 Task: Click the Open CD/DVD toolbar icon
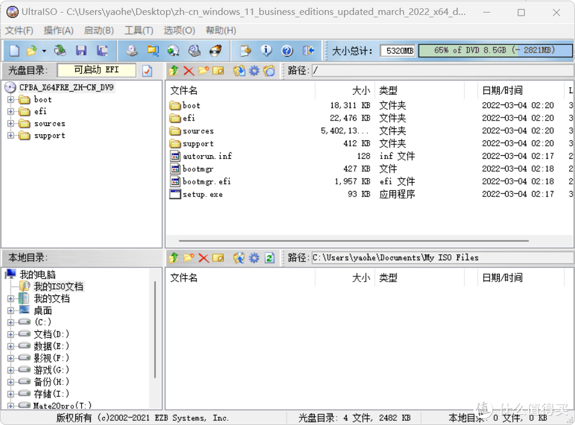pyautogui.click(x=60, y=51)
